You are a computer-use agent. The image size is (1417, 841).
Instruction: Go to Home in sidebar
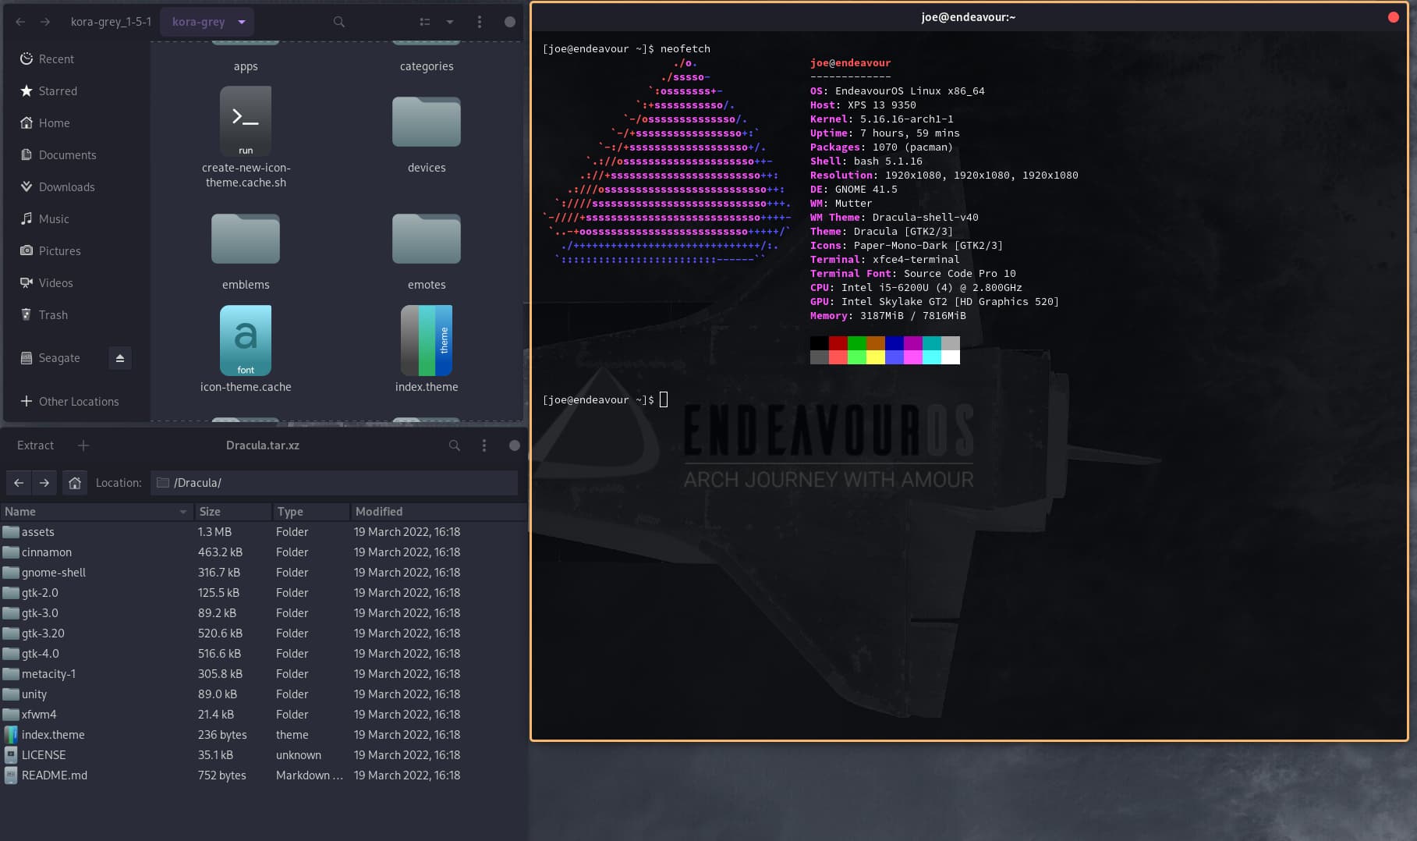click(76, 123)
